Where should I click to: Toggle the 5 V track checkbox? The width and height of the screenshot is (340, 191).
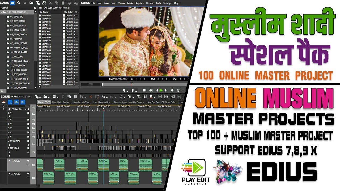click(x=28, y=128)
